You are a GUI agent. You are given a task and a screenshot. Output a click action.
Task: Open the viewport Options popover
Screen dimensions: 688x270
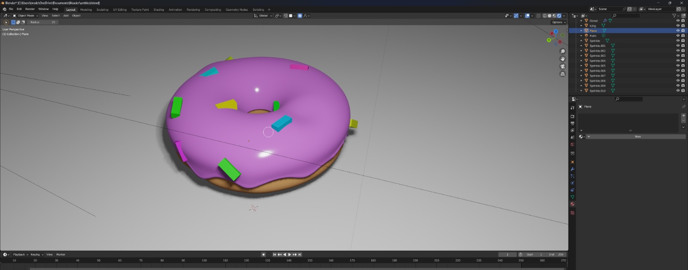tap(559, 22)
